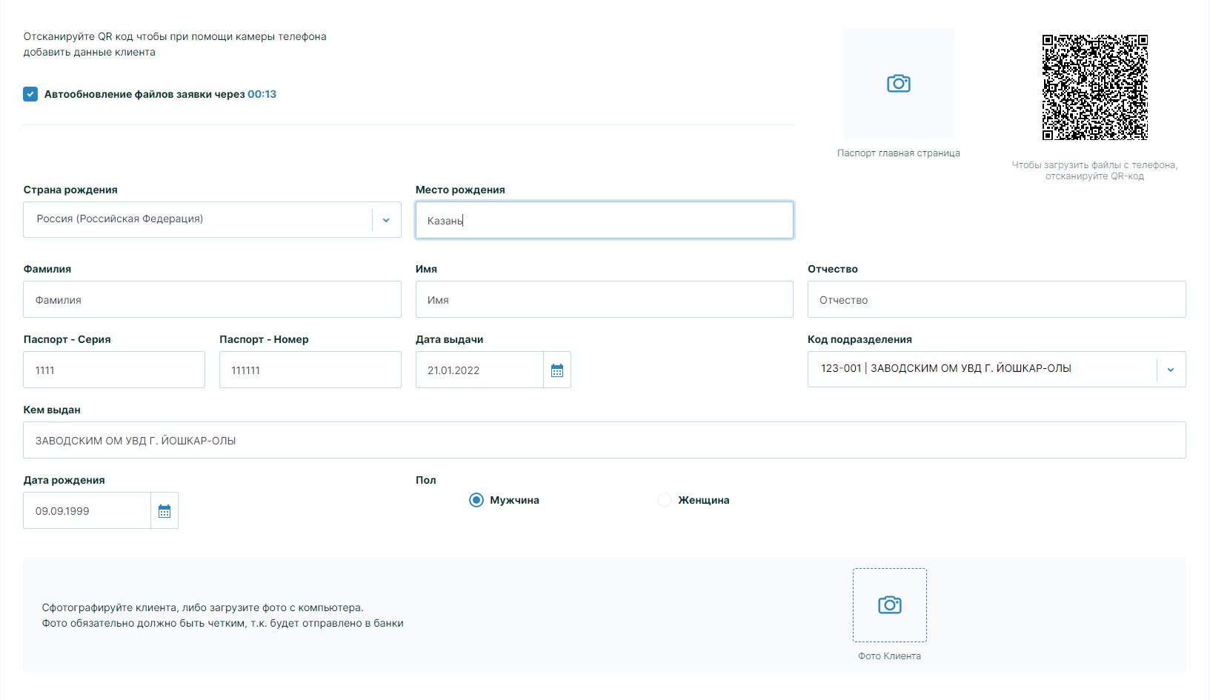This screenshot has height=700, width=1210.
Task: Focus the Фамилия input field
Action: [x=212, y=300]
